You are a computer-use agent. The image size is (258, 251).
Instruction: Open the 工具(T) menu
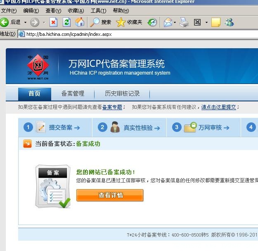[98, 11]
